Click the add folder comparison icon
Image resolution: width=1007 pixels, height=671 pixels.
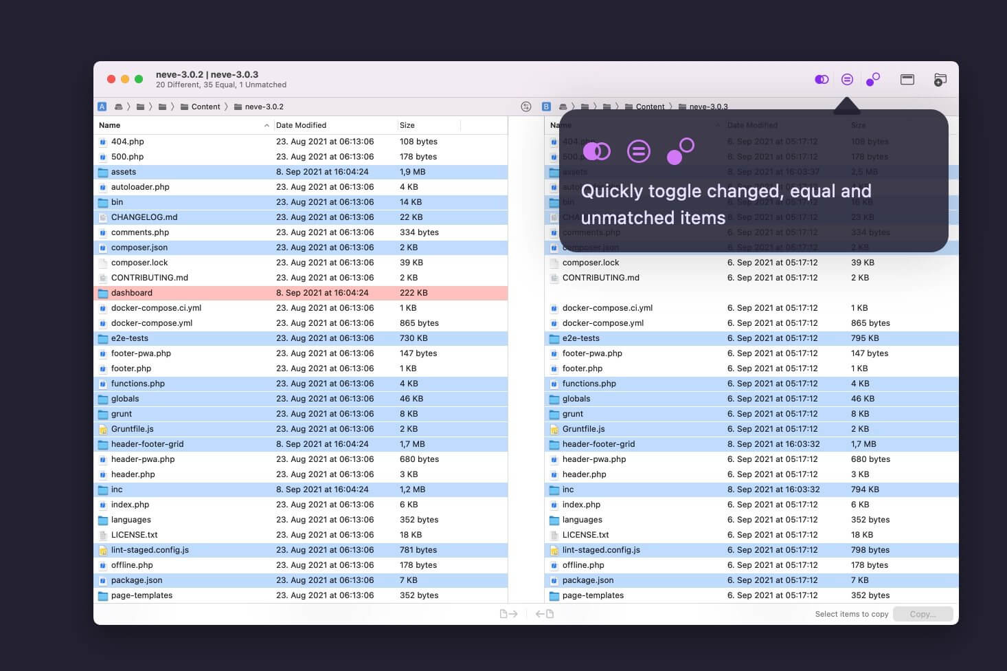(940, 80)
